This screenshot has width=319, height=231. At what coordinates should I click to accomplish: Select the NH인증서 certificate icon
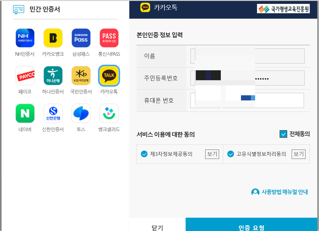click(x=25, y=38)
